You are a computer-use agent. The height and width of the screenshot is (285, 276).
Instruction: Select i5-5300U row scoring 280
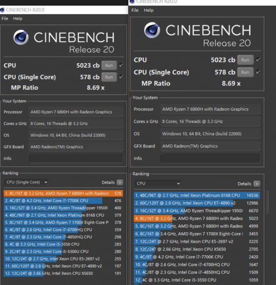tap(63, 251)
